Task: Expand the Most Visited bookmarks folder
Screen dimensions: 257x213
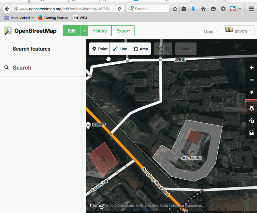Action: click(x=19, y=18)
